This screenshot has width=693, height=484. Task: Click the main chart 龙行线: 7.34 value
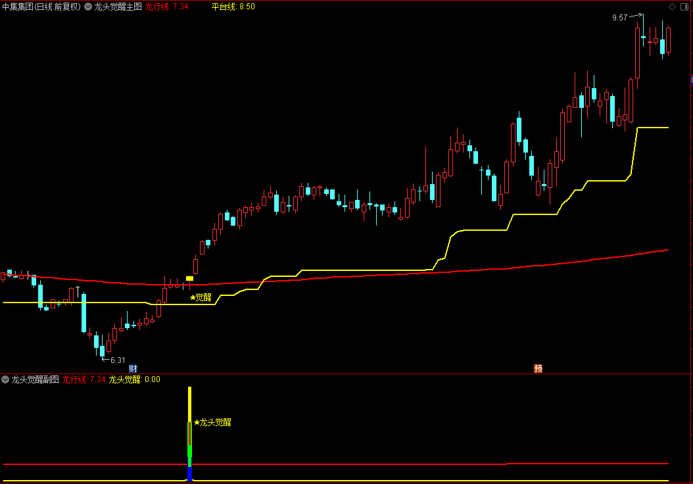(166, 7)
